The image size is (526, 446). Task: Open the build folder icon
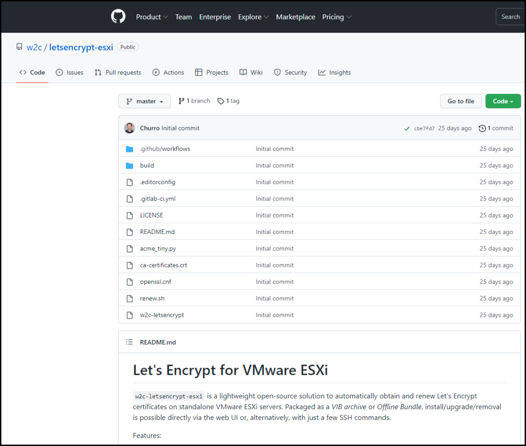[x=130, y=165]
